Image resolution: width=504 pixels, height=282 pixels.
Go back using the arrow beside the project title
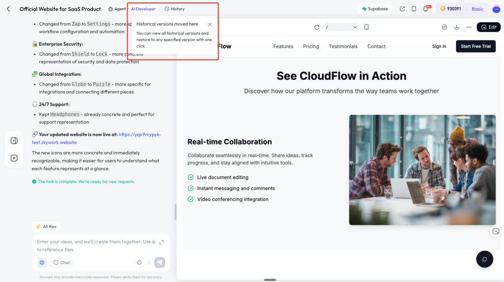click(9, 9)
